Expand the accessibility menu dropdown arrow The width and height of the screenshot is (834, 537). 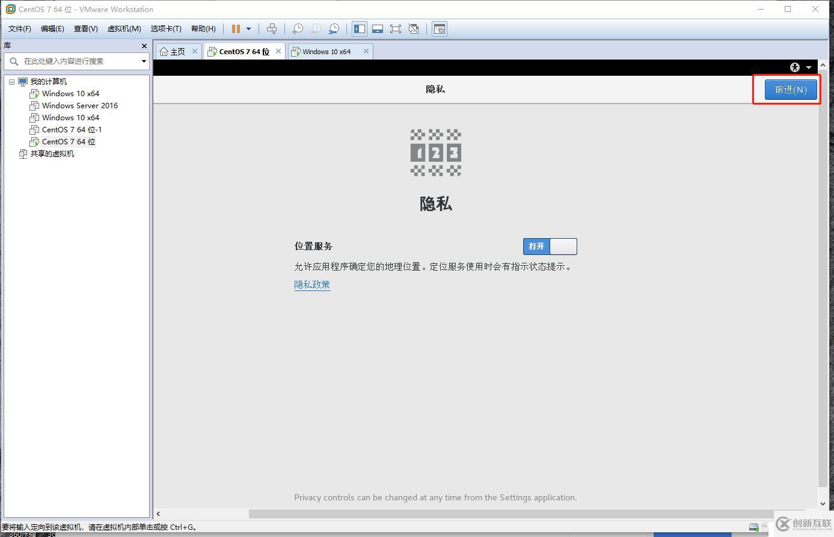pyautogui.click(x=809, y=67)
